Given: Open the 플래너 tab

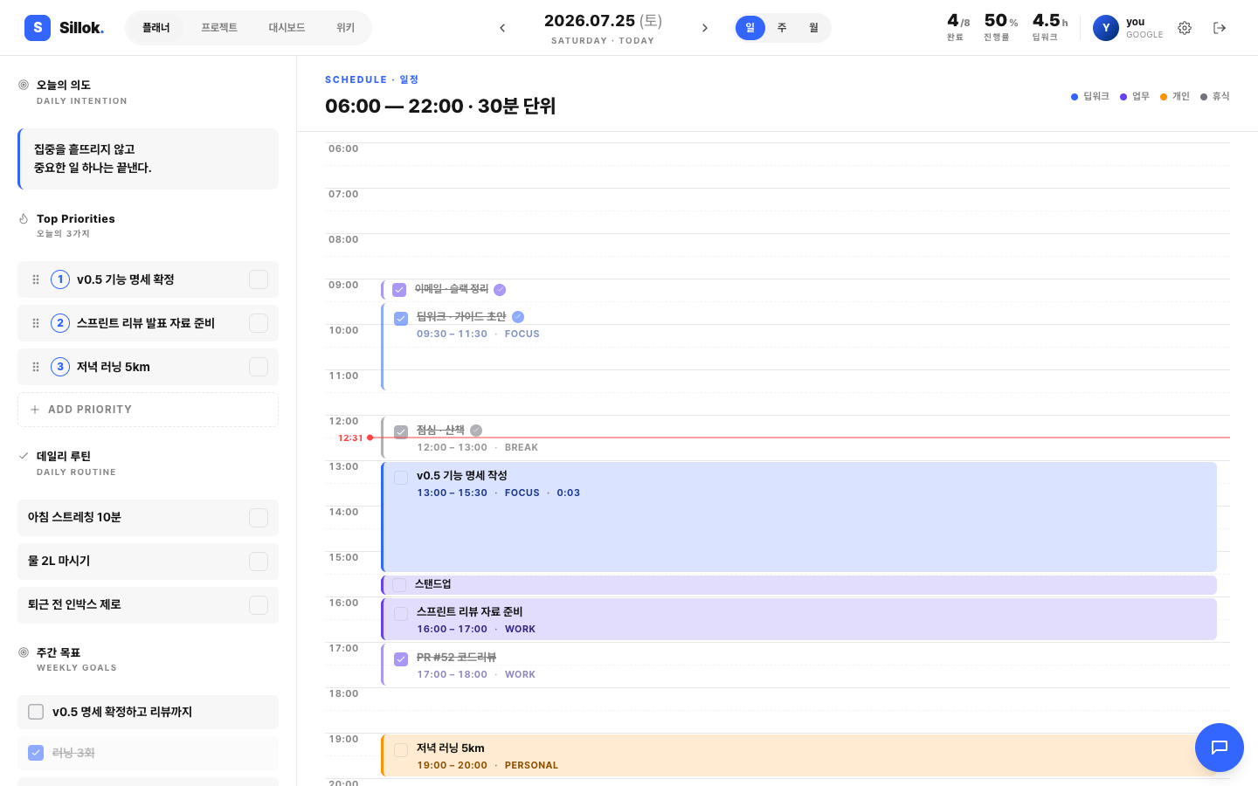Looking at the screenshot, I should tap(156, 28).
